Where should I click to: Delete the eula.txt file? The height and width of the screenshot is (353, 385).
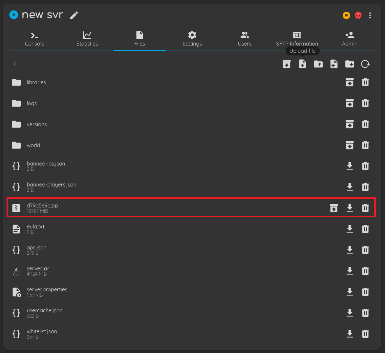coord(365,229)
